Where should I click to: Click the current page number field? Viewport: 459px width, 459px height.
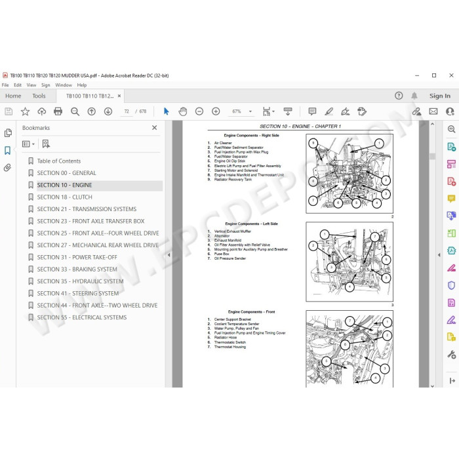point(127,111)
